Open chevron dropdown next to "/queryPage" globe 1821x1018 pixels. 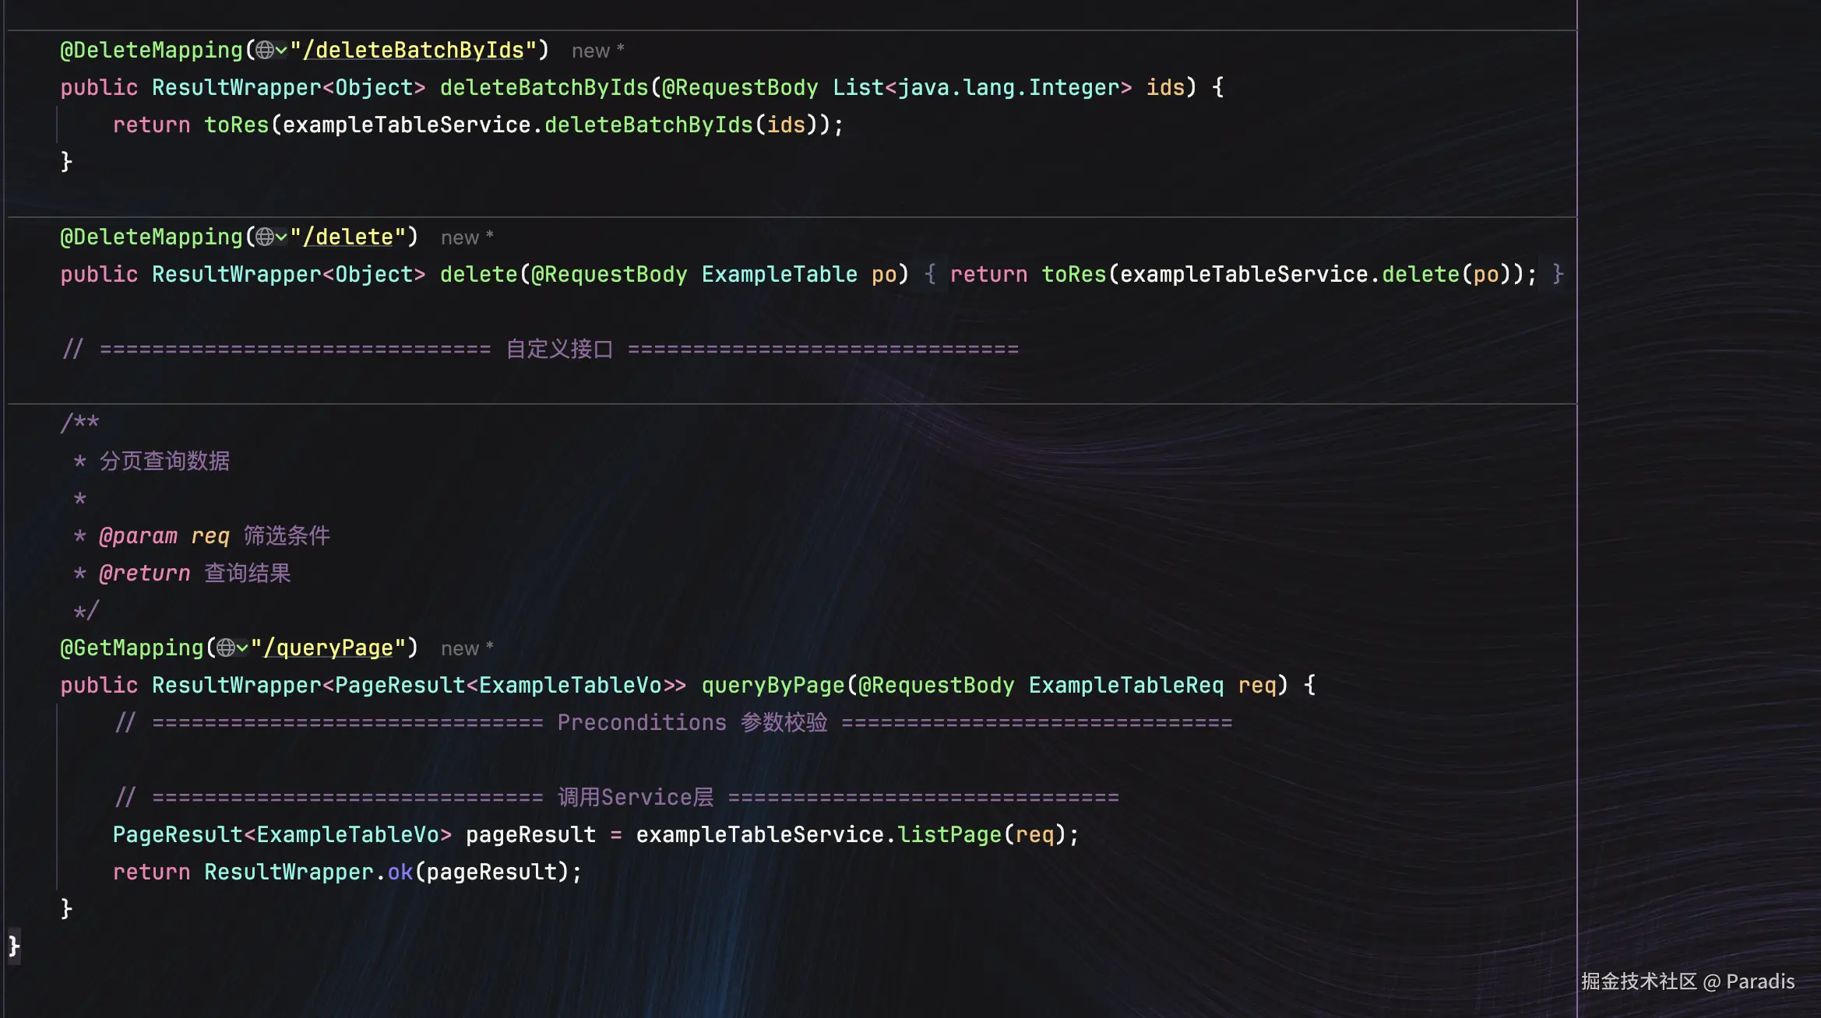pyautogui.click(x=242, y=648)
